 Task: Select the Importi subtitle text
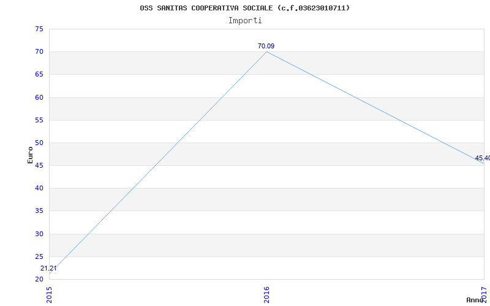(245, 21)
